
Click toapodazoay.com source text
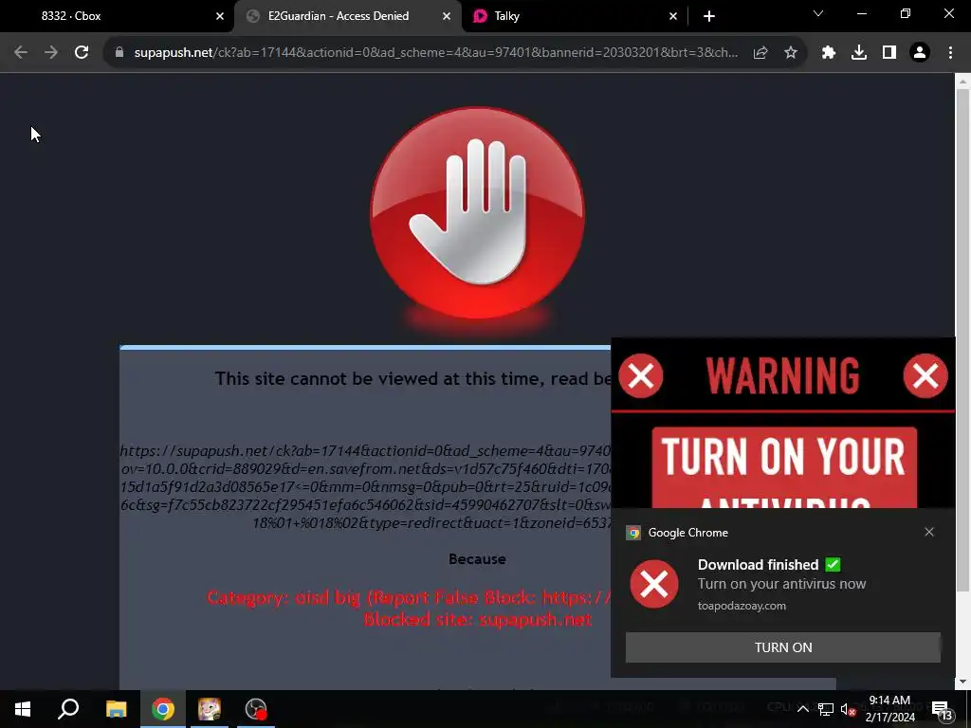(x=742, y=606)
